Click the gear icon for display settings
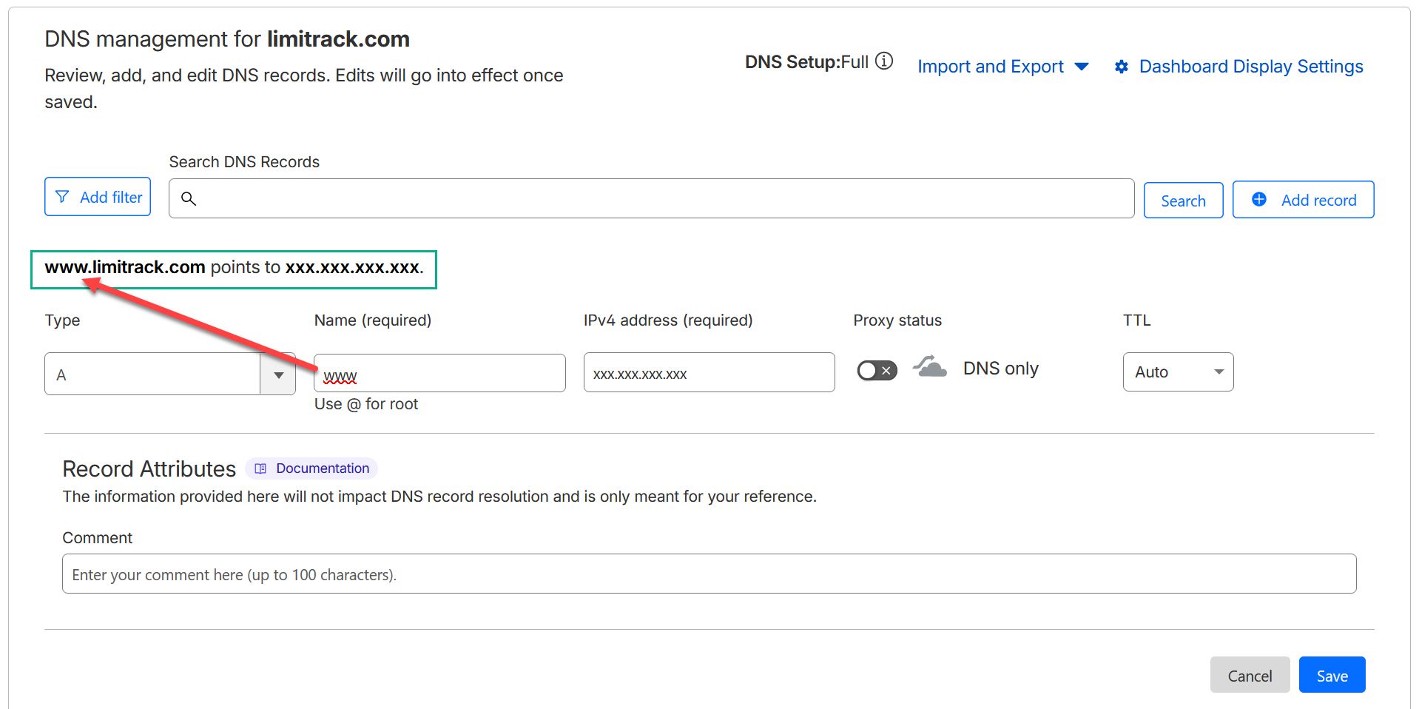1419x709 pixels. tap(1122, 67)
